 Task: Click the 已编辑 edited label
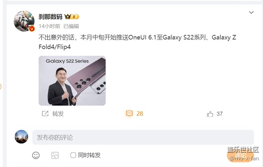[71, 26]
